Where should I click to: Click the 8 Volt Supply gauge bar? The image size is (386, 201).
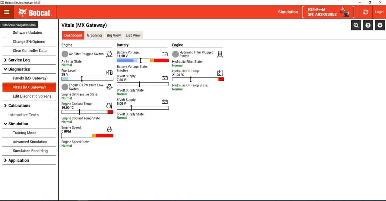(143, 84)
